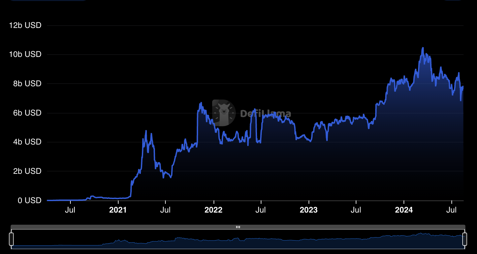The height and width of the screenshot is (254, 477).
Task: Click the left handle of range selector
Action: [x=11, y=239]
